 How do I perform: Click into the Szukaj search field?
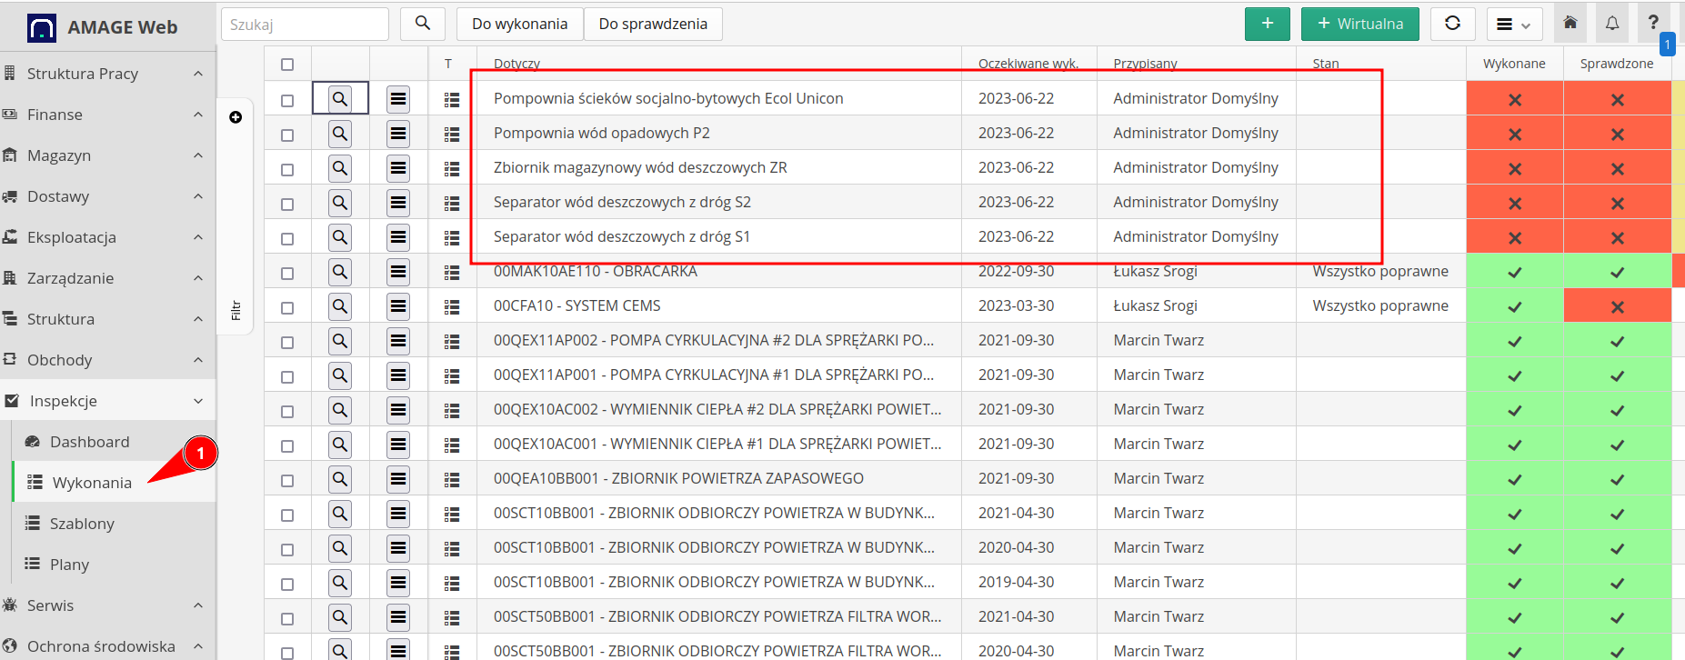[305, 25]
